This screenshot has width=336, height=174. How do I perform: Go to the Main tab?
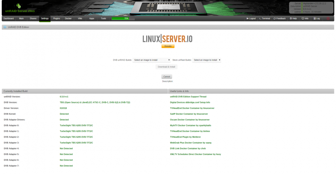click(x=22, y=19)
